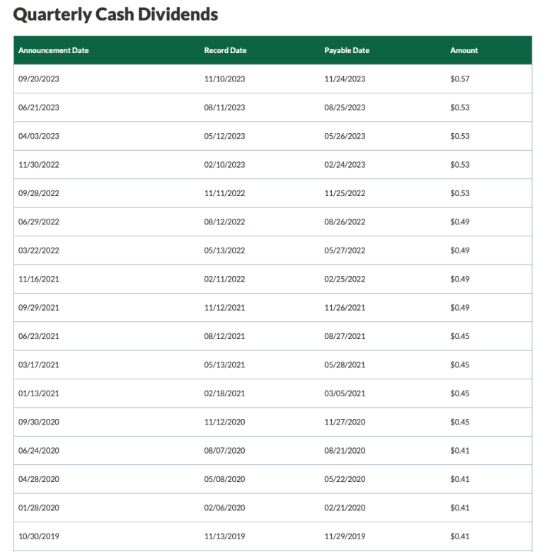Select announcement date 01/13/2021
547x552 pixels.
point(39,393)
